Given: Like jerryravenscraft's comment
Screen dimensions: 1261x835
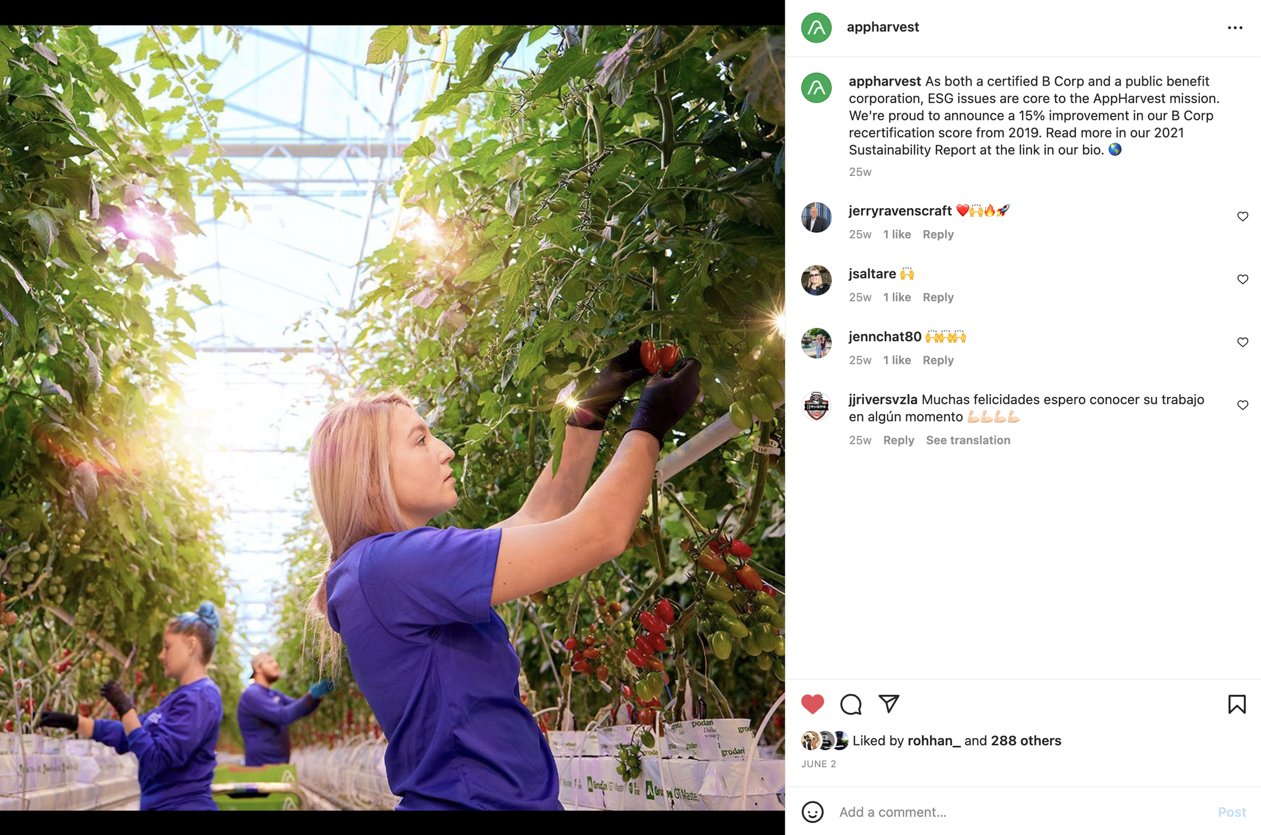Looking at the screenshot, I should (x=1242, y=216).
